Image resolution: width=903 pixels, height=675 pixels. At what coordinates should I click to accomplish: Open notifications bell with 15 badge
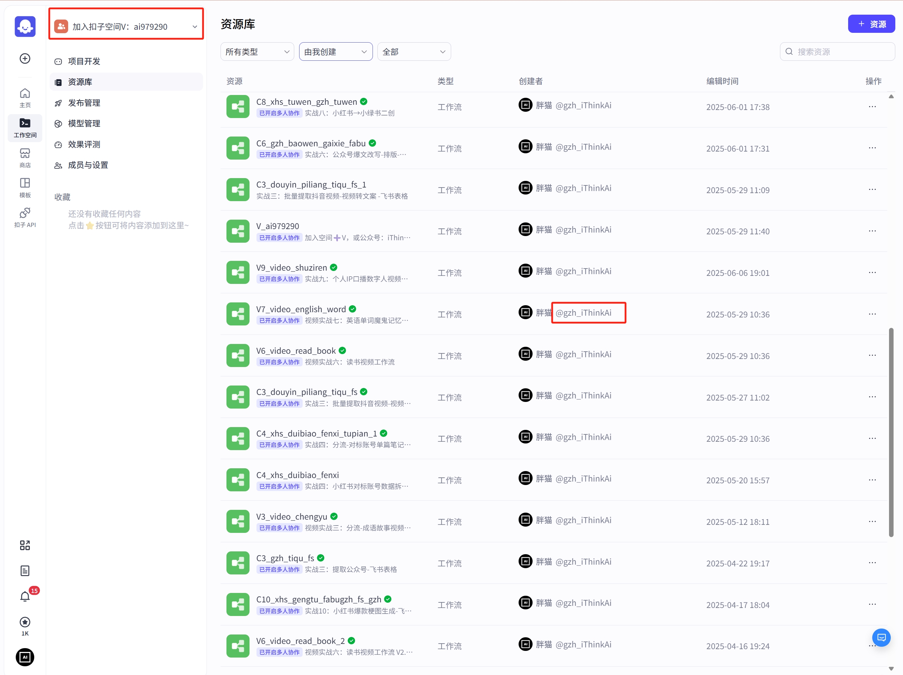tap(25, 596)
